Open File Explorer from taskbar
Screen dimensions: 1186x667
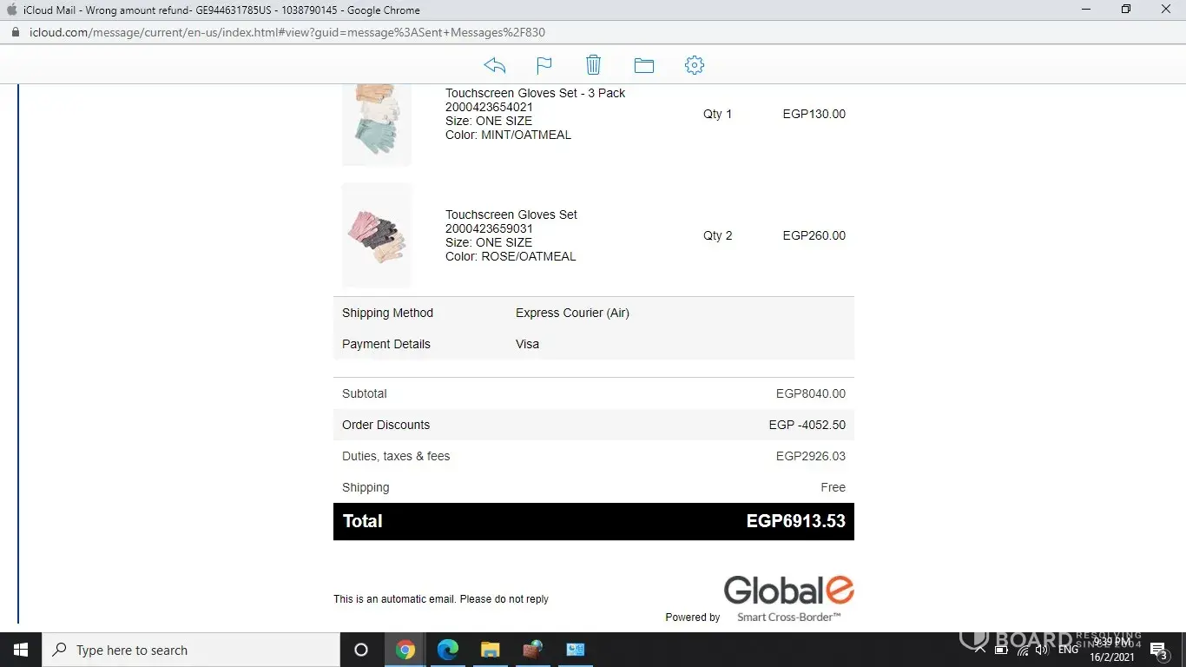(x=491, y=650)
